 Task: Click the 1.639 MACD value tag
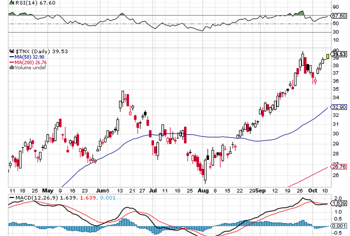(340, 203)
